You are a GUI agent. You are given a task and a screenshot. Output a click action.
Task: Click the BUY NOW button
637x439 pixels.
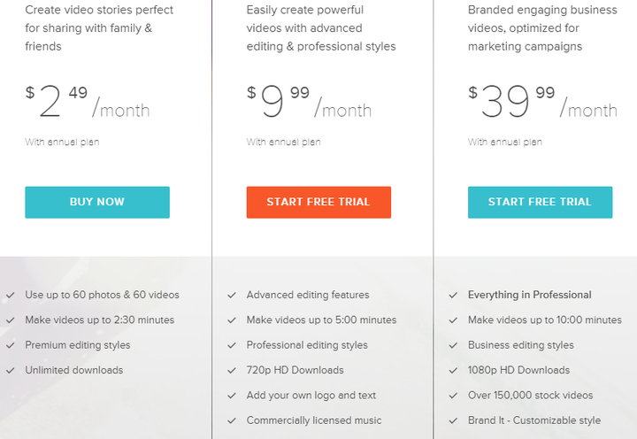(x=97, y=202)
